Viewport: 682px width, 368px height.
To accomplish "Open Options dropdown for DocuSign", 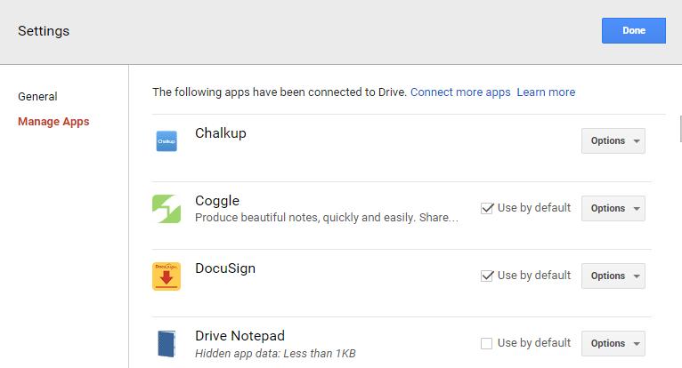I will point(613,276).
